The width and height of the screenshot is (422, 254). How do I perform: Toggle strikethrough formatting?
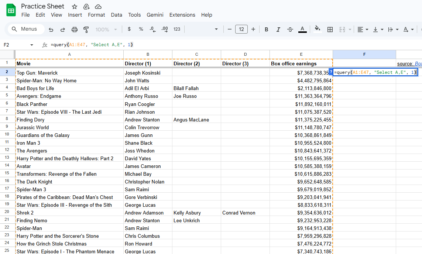coord(290,29)
